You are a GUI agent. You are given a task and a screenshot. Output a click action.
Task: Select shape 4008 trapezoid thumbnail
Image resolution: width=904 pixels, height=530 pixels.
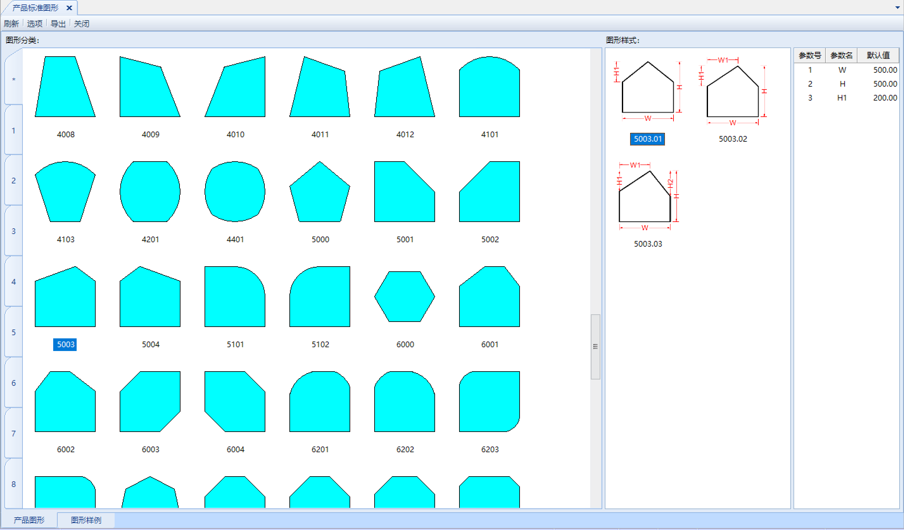pyautogui.click(x=65, y=86)
